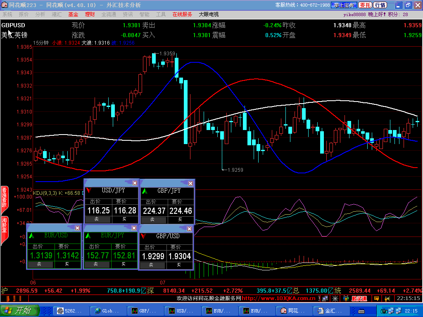This screenshot has width=423, height=317.
Task: Click the Windows 开始 start button
Action: pyautogui.click(x=19, y=311)
